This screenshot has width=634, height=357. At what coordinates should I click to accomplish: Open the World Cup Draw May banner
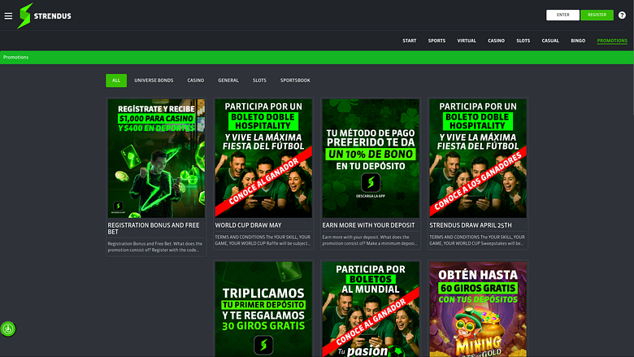(x=263, y=159)
